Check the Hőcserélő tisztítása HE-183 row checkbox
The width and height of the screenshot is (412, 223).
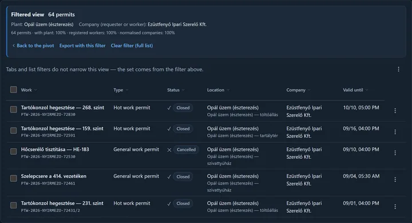point(14,152)
